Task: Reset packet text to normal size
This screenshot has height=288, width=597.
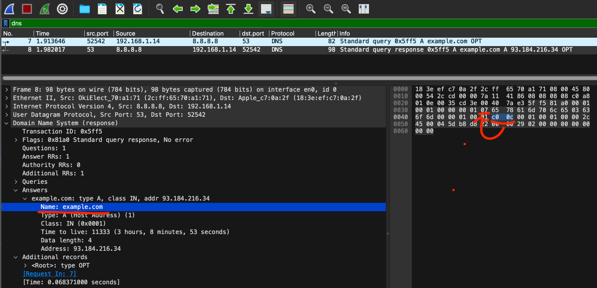Action: pos(346,8)
